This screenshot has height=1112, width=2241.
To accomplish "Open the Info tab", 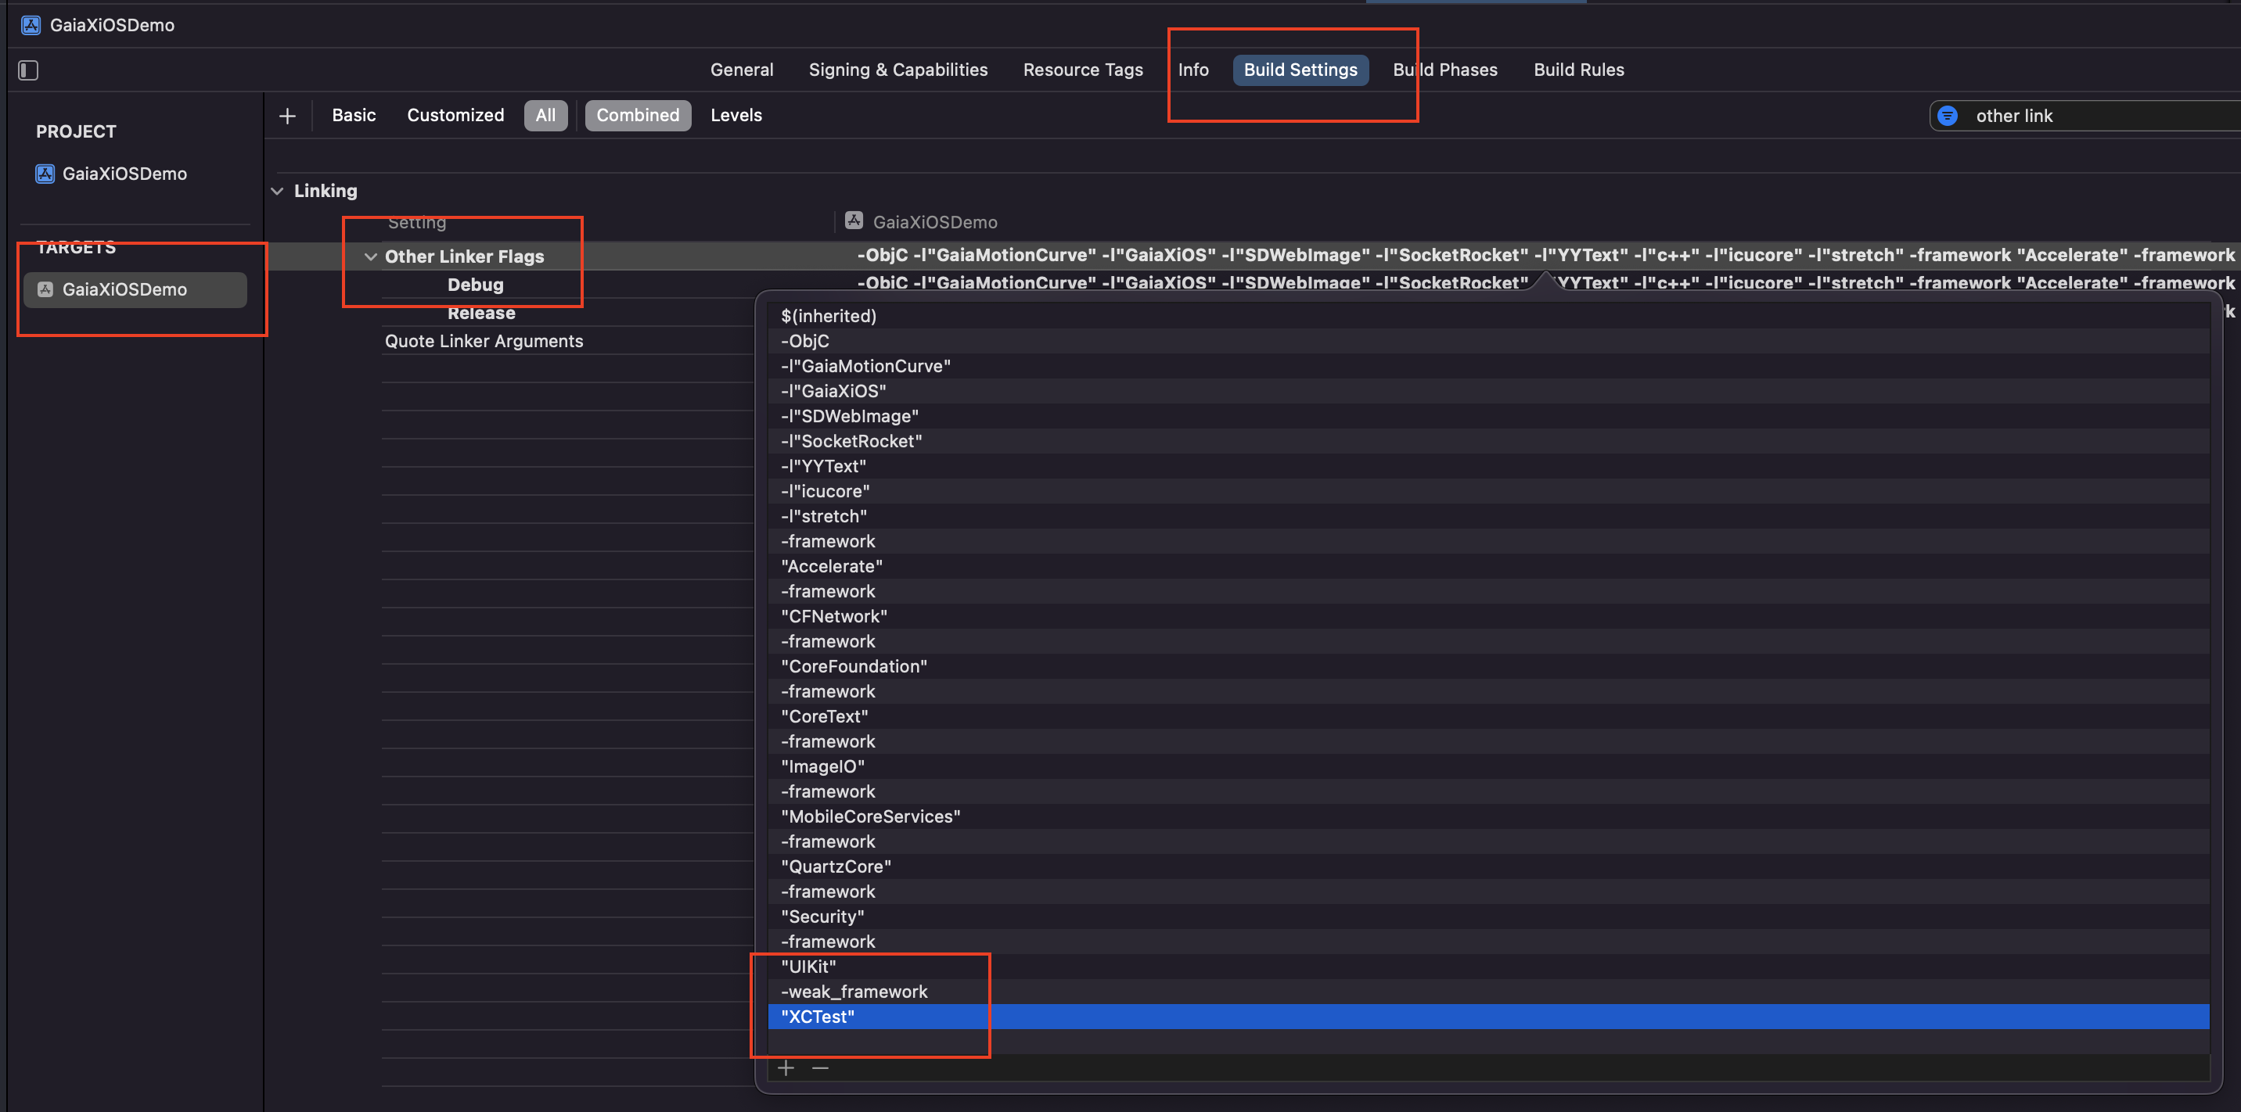I will coord(1192,70).
